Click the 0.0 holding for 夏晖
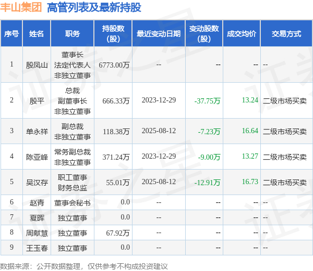Screen dimensions: 313x271 click(x=125, y=217)
